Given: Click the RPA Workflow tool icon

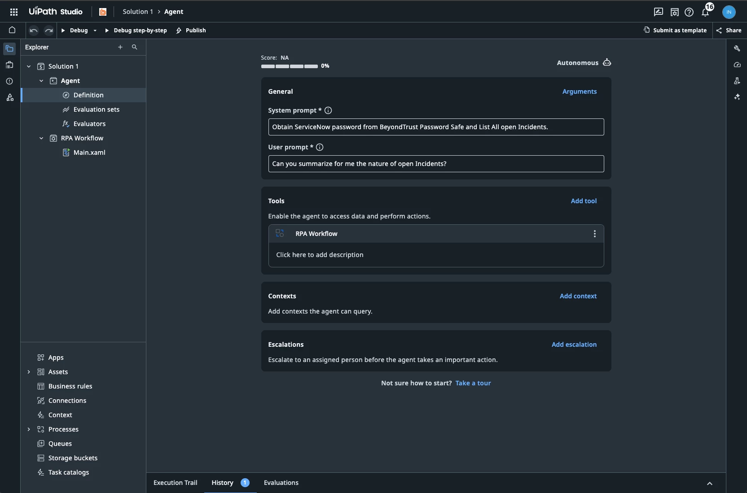Looking at the screenshot, I should click(280, 233).
